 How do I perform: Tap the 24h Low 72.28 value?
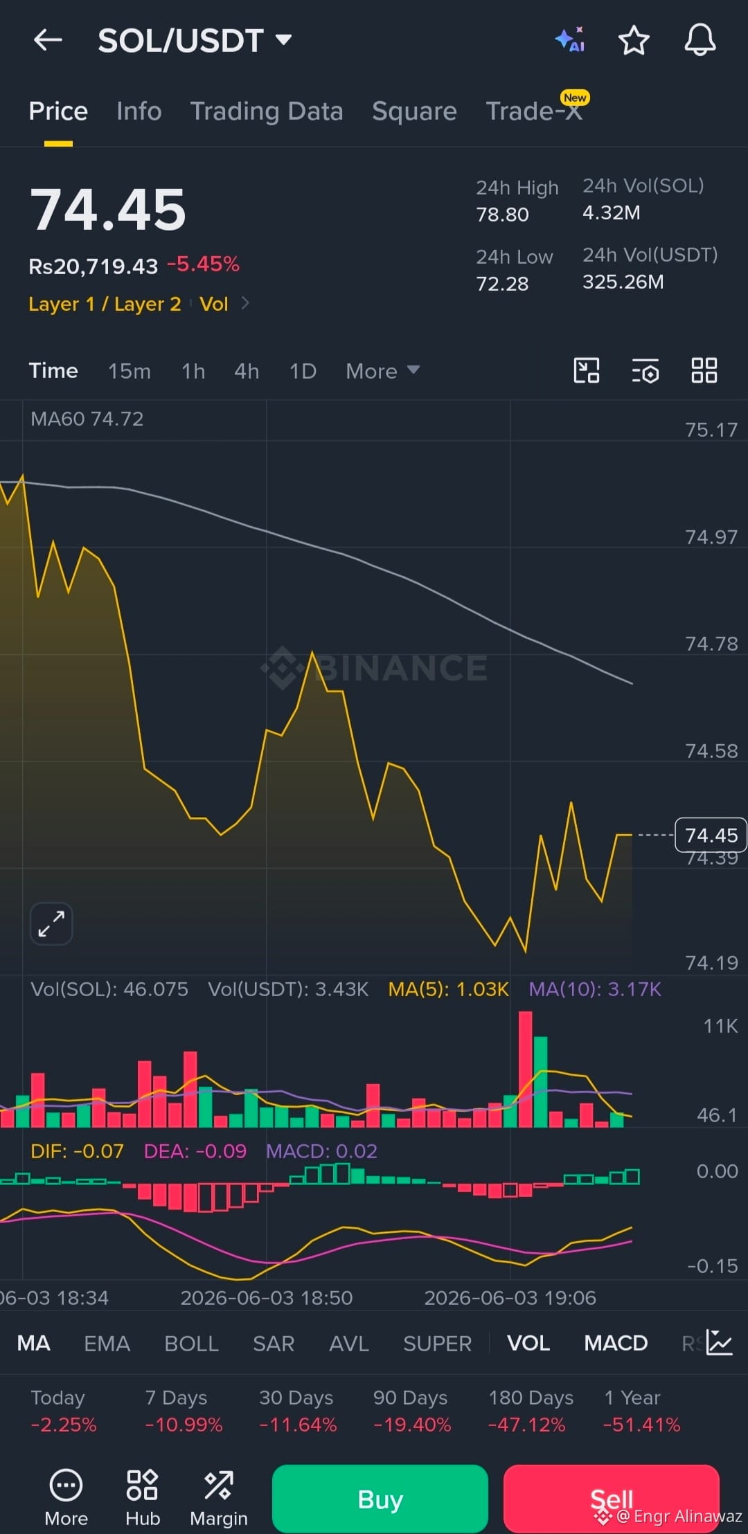[x=502, y=284]
